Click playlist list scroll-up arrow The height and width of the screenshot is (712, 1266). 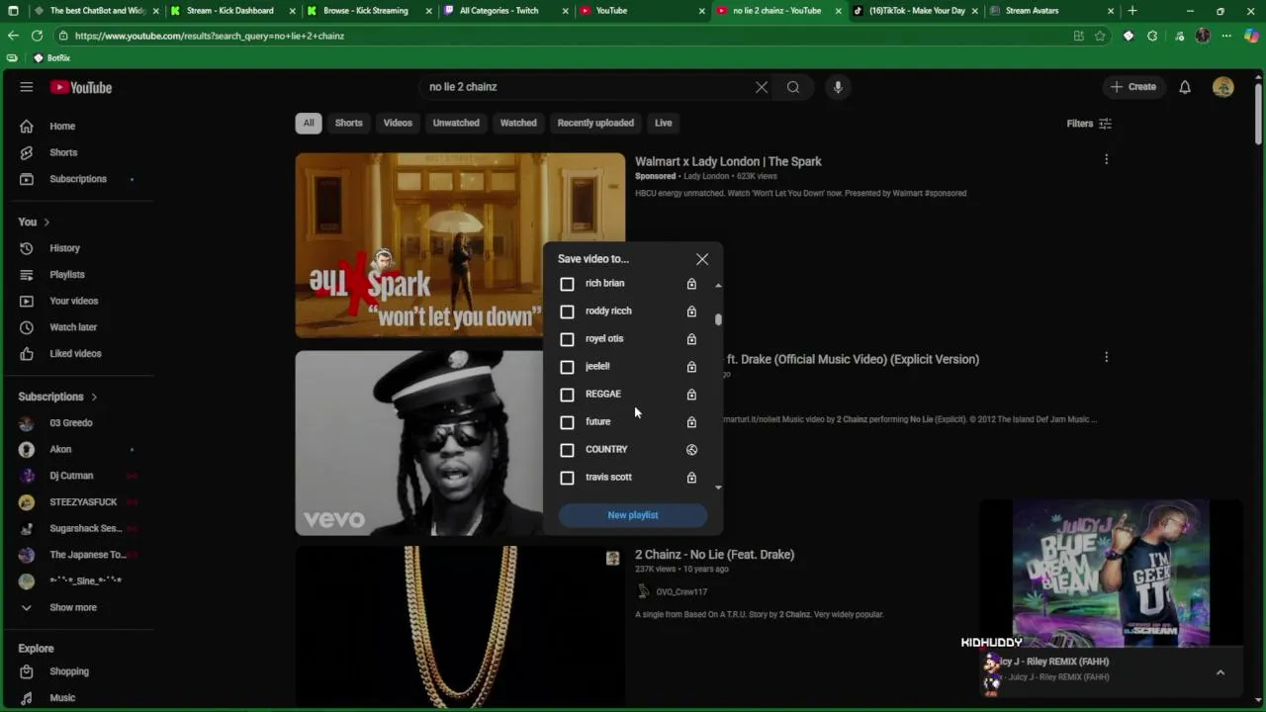point(718,285)
